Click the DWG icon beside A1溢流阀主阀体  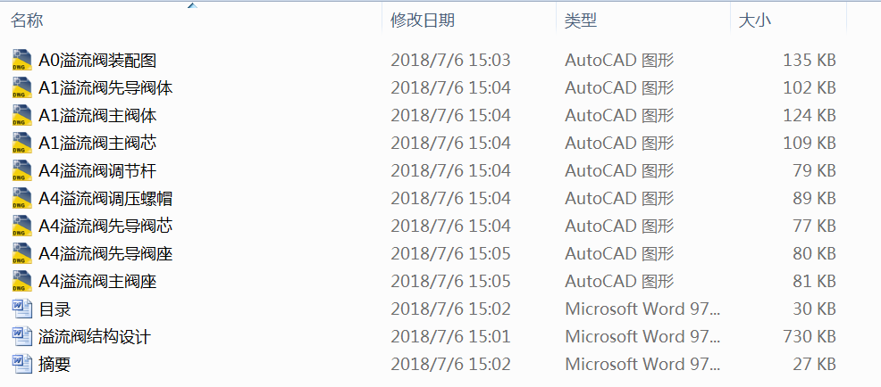[22, 115]
